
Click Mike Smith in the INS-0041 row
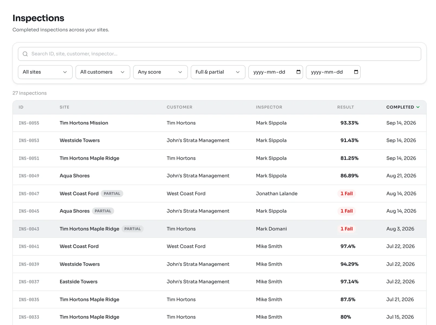[269, 247]
